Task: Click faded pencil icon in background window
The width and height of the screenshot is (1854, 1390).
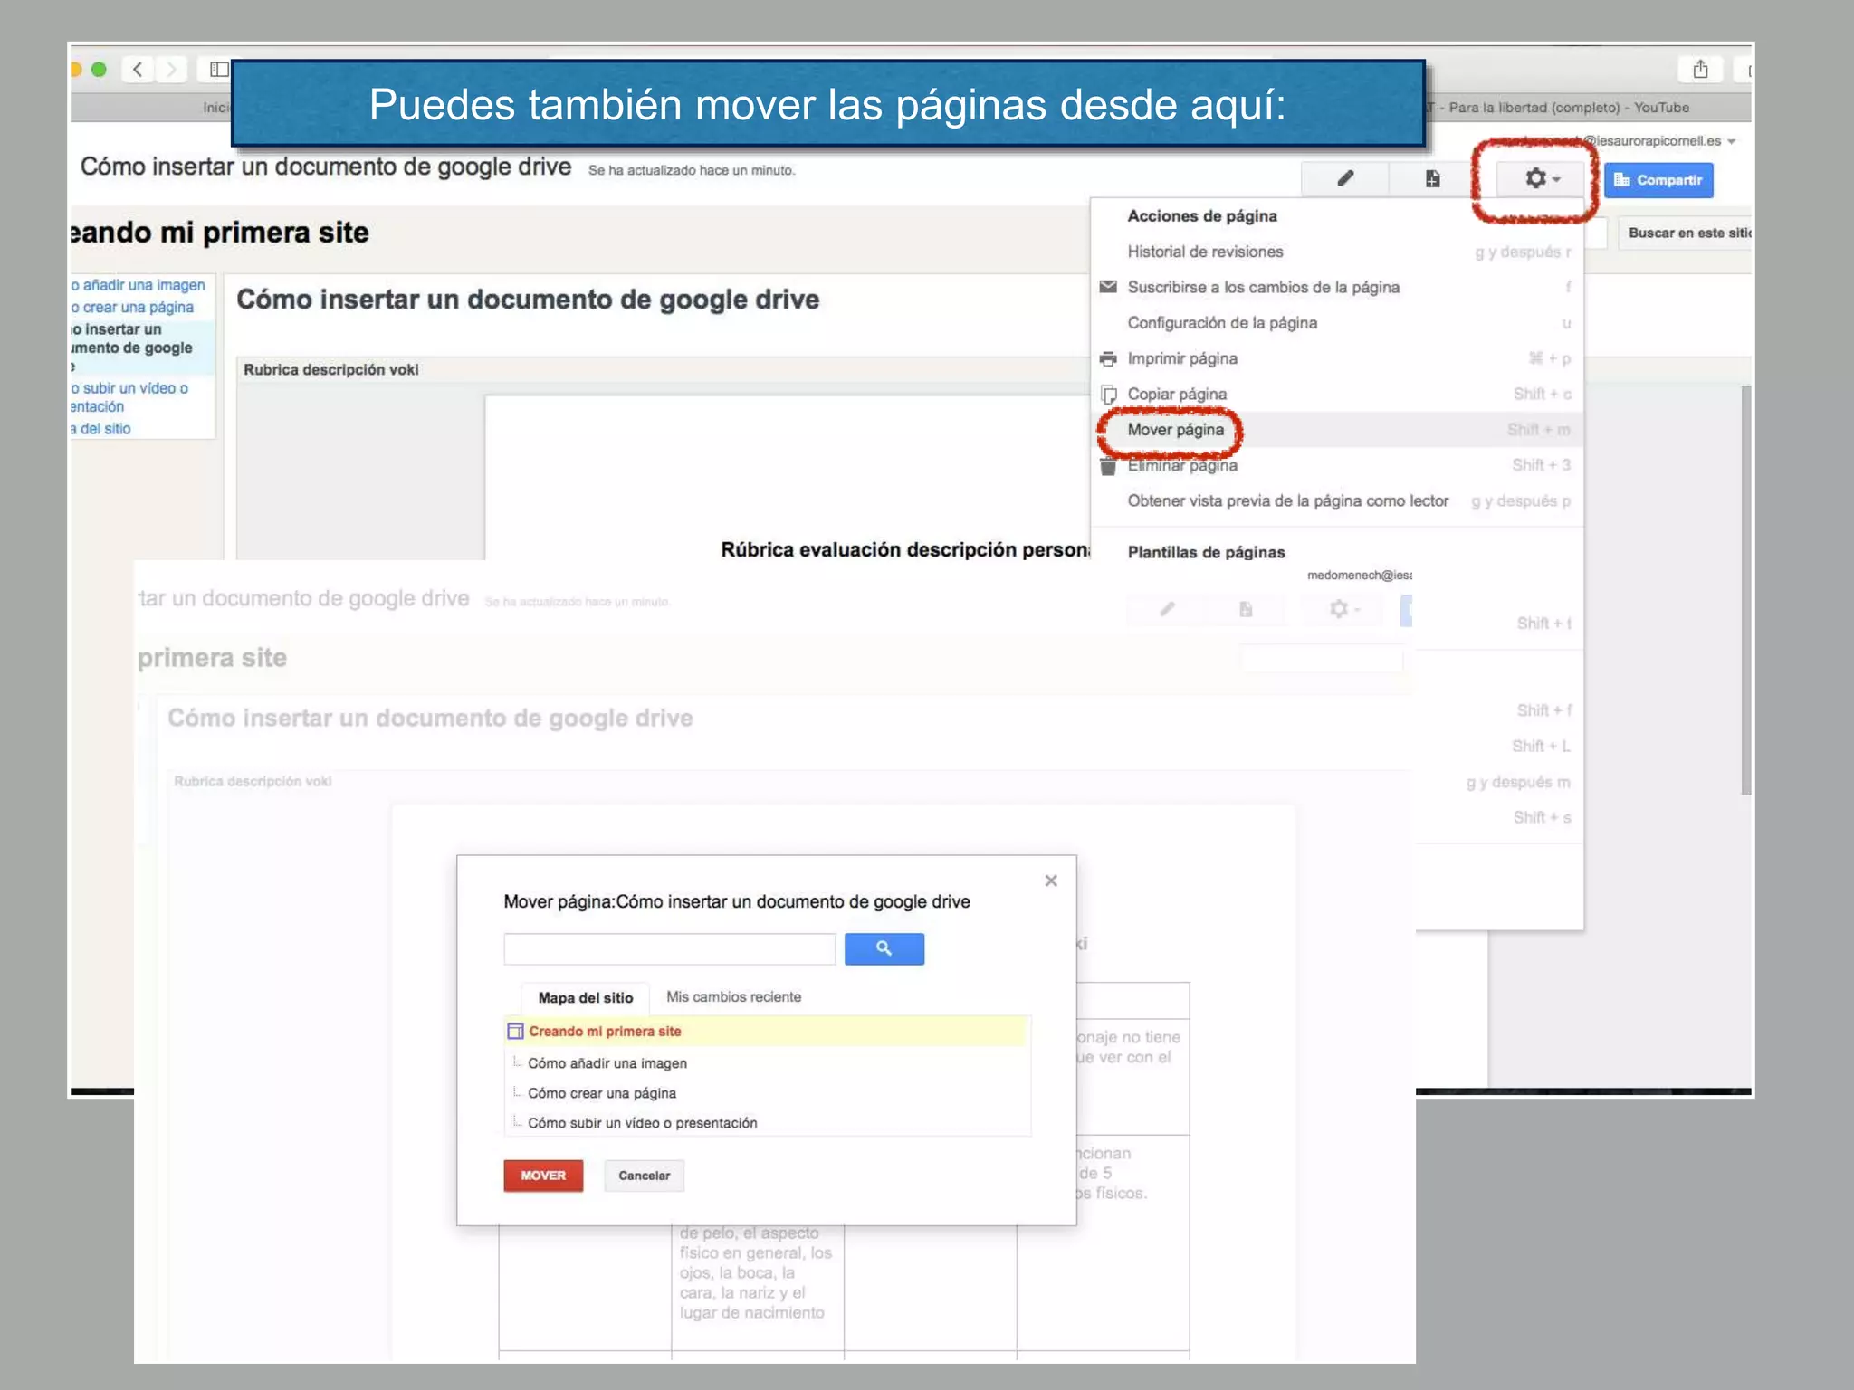Action: (x=1167, y=609)
